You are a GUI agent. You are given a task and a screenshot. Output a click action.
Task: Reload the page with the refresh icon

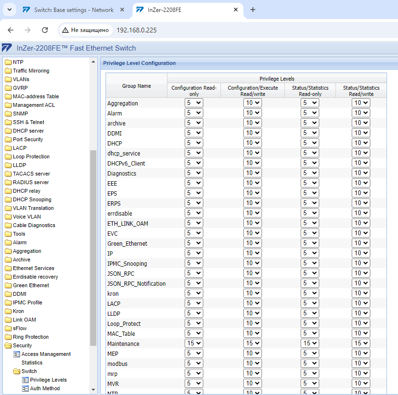(x=45, y=30)
